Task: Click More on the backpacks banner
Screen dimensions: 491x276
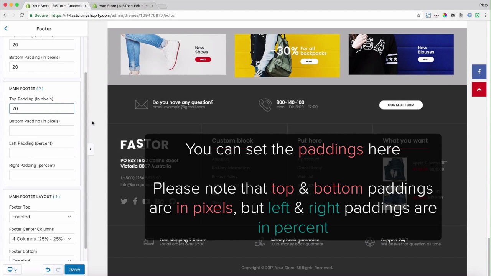Action: point(309,61)
